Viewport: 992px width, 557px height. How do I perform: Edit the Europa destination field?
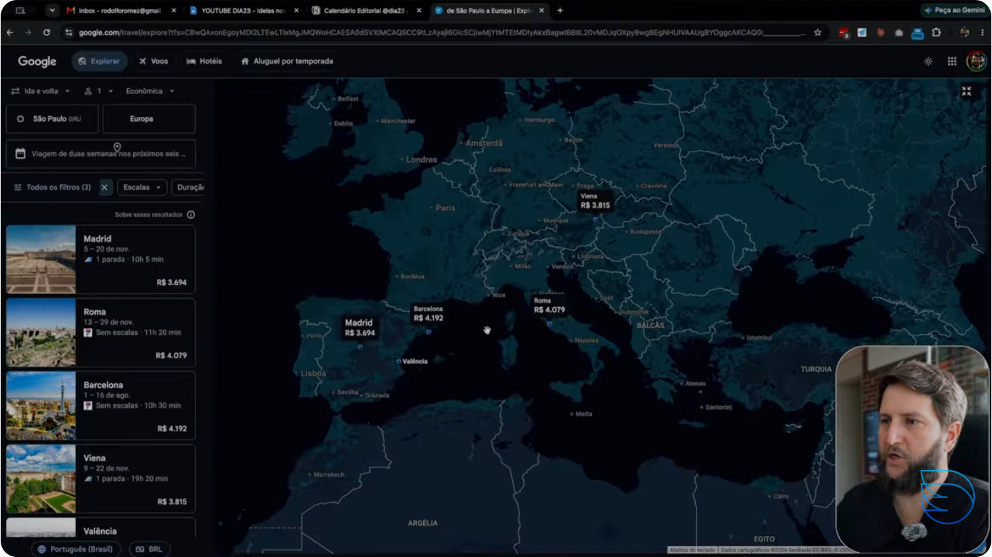point(149,119)
